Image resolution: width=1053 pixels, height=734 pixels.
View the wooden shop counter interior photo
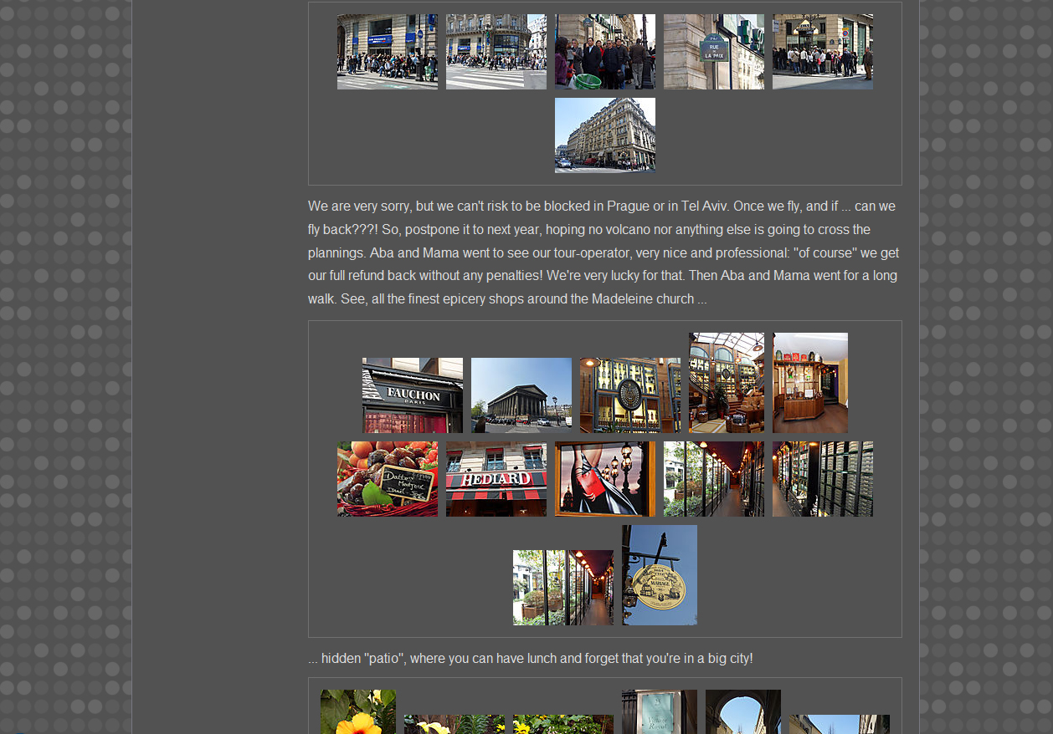pos(809,383)
